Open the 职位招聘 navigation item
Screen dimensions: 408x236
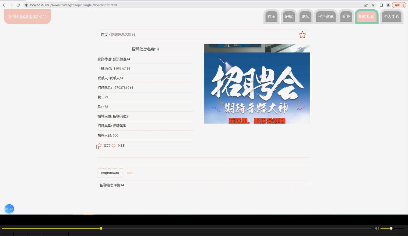coord(367,16)
